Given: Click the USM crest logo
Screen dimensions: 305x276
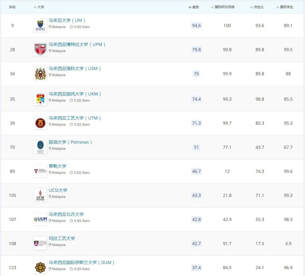Looking at the screenshot, I should tap(40, 74).
